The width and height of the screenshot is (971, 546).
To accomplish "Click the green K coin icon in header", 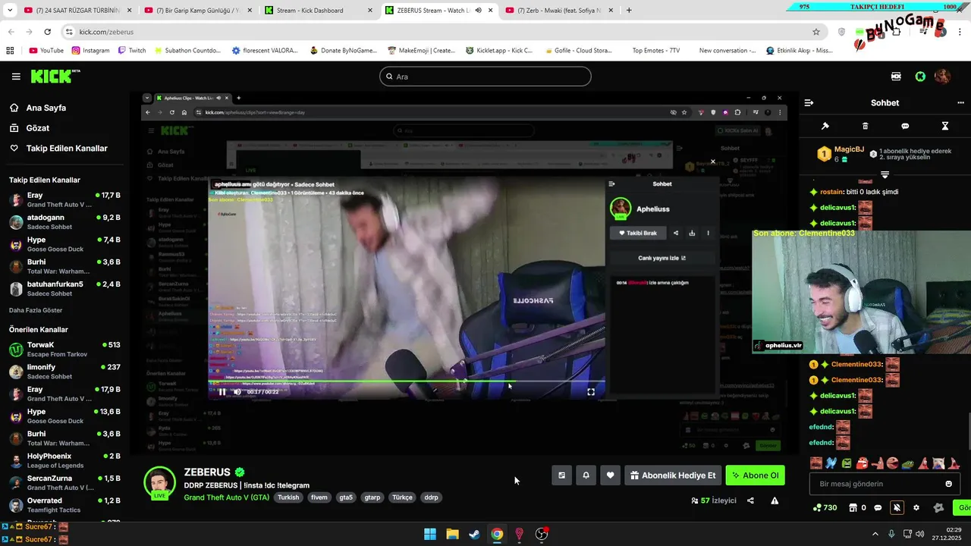I will tap(920, 77).
